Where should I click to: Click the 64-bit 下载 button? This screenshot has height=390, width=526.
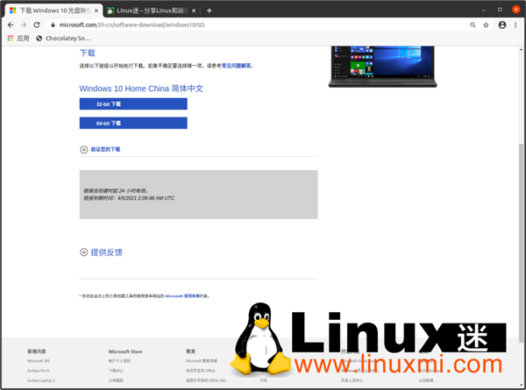133,123
